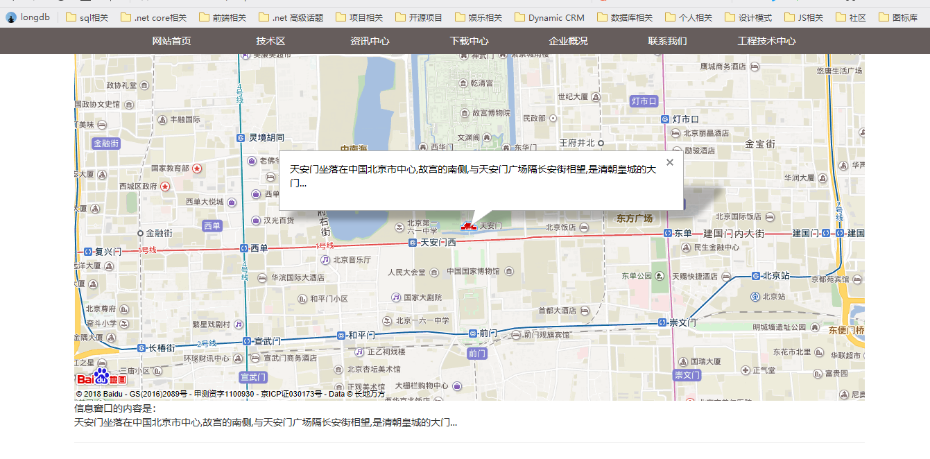Open 企业概况 navigation item
Viewport: 930px width, 459px height.
click(x=568, y=41)
